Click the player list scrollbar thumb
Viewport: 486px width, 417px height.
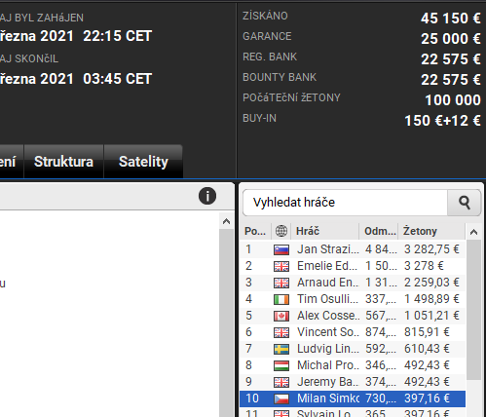click(x=473, y=310)
